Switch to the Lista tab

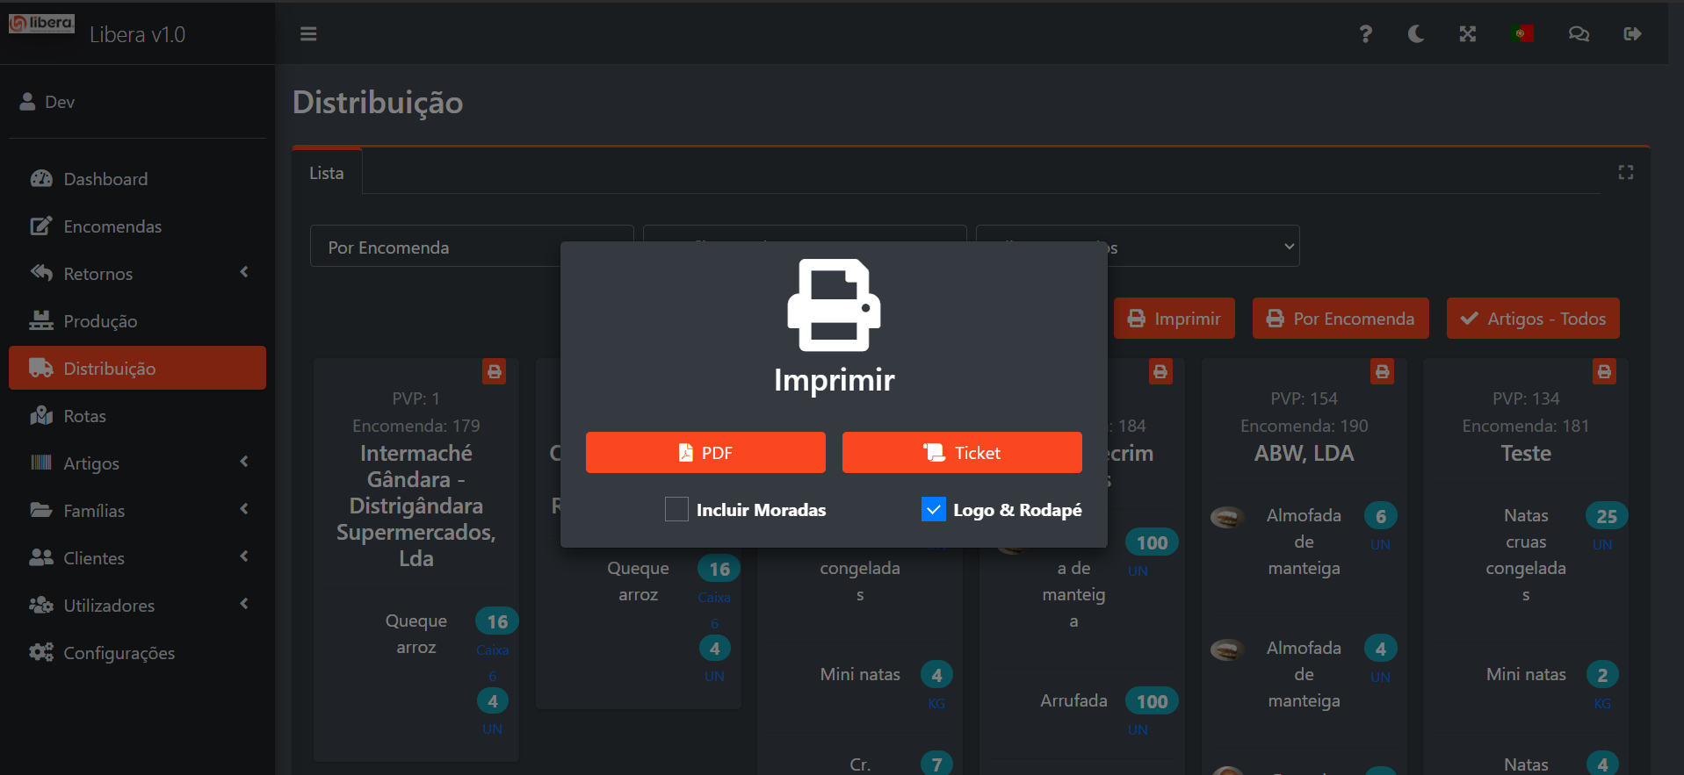click(x=327, y=174)
